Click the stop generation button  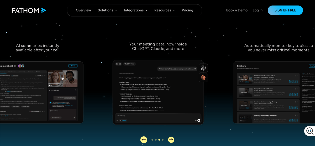199,120
